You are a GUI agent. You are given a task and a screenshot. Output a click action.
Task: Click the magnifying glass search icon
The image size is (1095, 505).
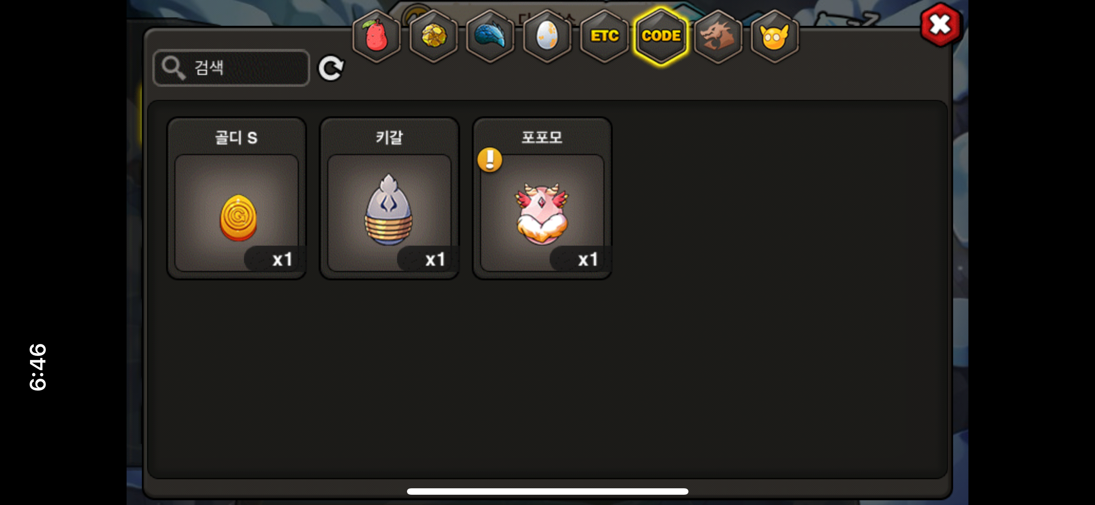pyautogui.click(x=173, y=68)
